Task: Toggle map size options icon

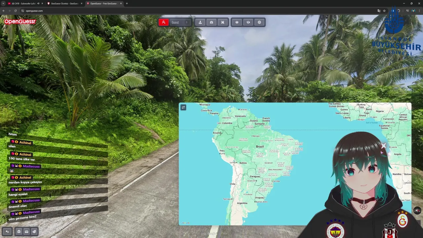Action: coord(183,107)
